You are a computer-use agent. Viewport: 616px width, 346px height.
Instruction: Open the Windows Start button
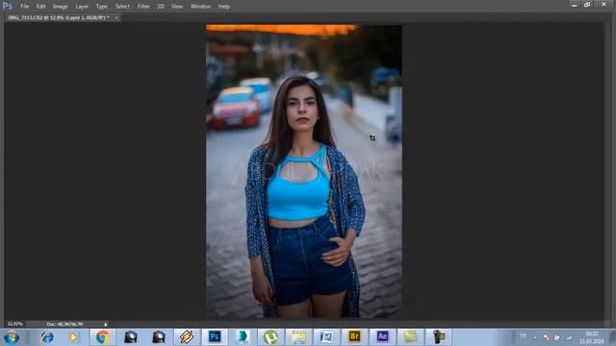[12, 337]
